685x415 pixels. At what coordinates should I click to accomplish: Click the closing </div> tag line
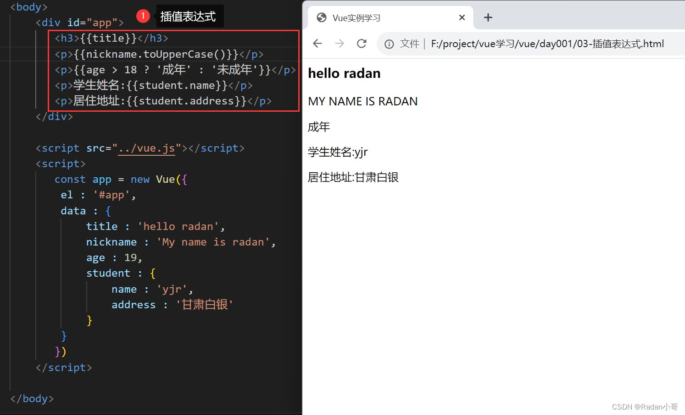click(55, 116)
